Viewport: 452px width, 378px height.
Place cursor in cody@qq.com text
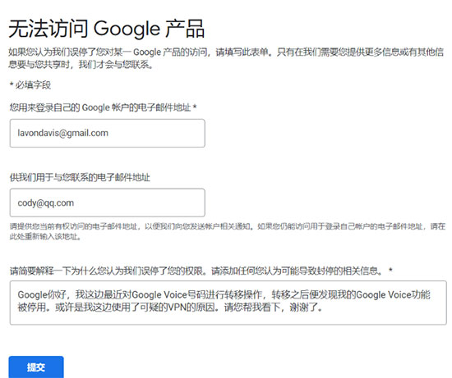[x=46, y=203]
